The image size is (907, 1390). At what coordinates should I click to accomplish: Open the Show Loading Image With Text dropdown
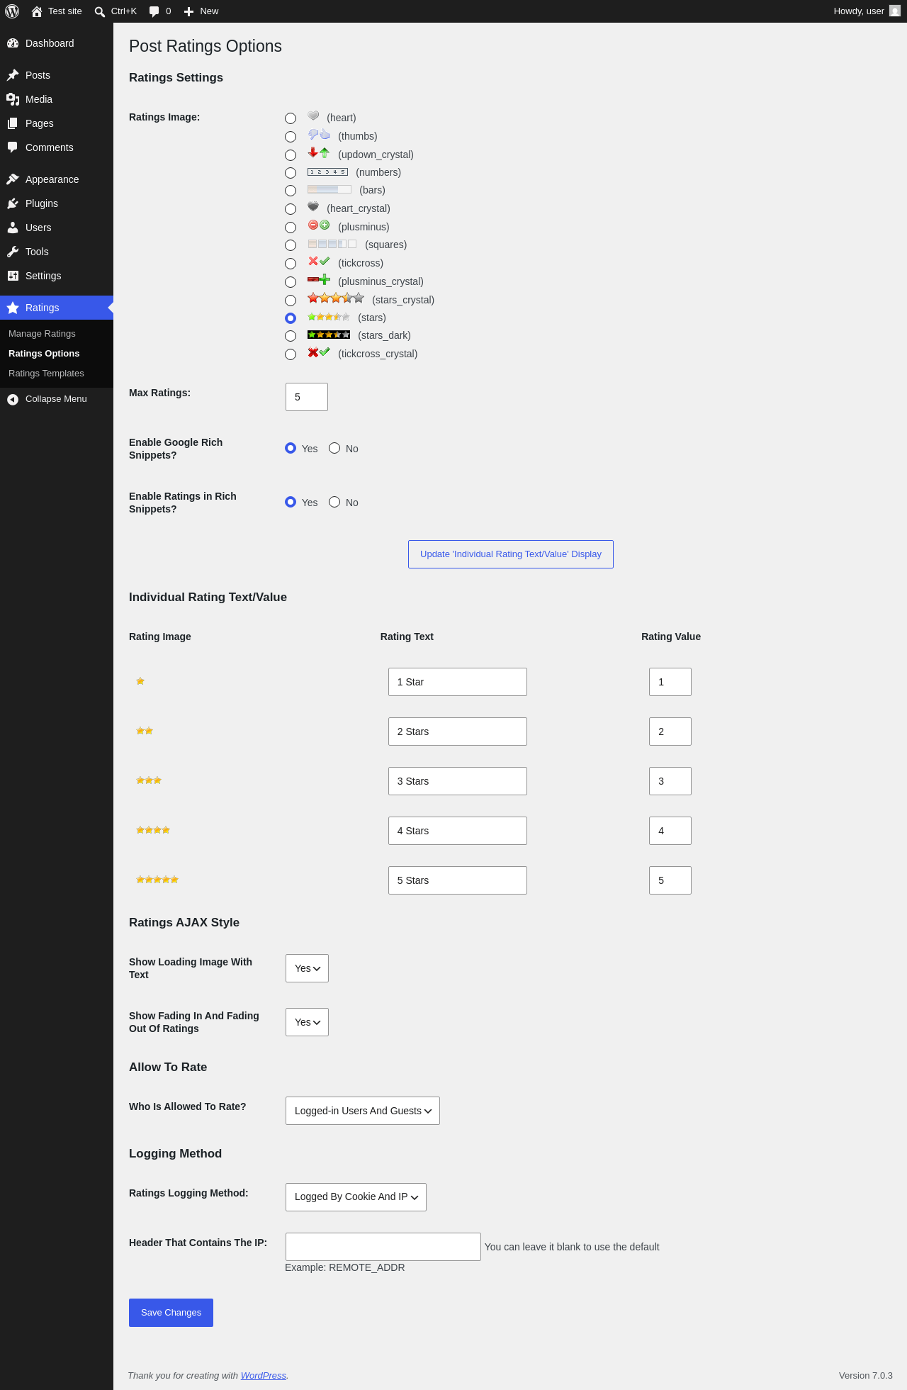307,968
